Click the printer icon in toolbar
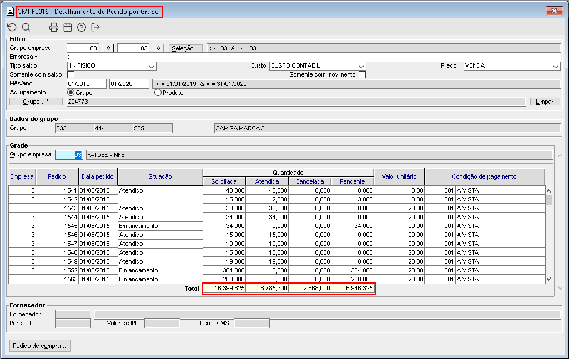Viewport: 569px width, 359px height. 54,27
